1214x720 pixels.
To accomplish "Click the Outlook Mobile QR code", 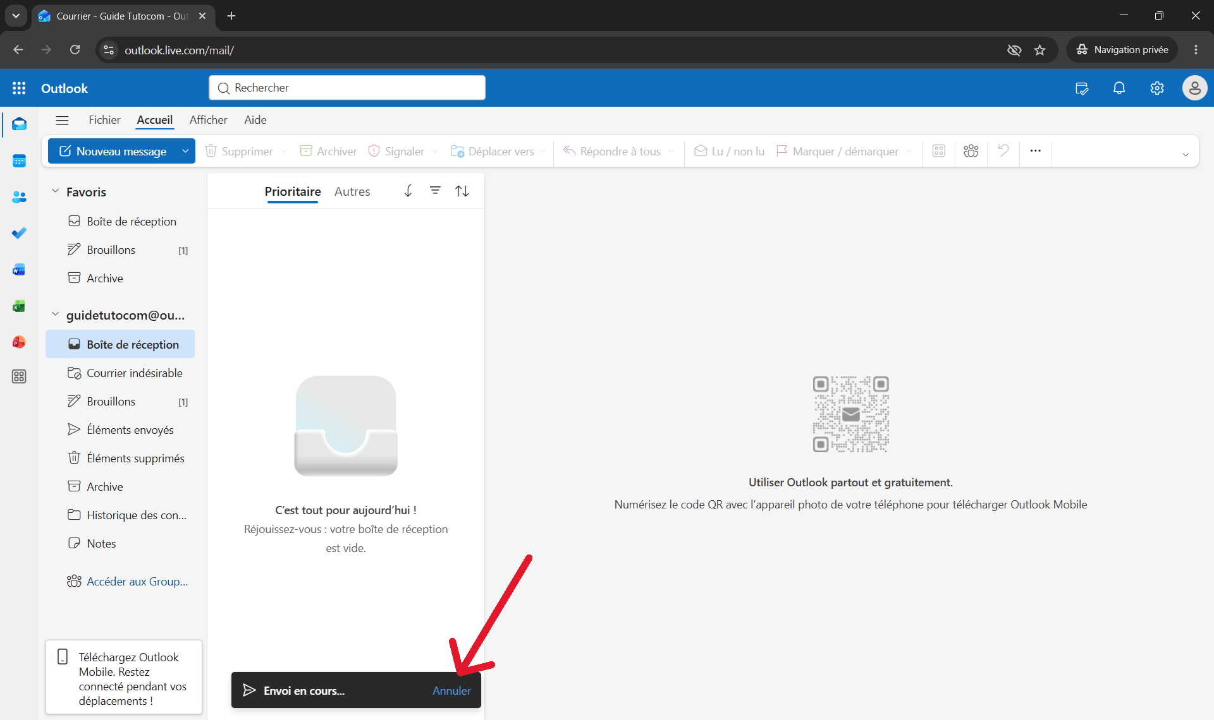I will pos(850,414).
